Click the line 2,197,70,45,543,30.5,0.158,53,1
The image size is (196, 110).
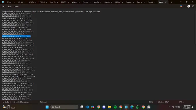[18, 32]
